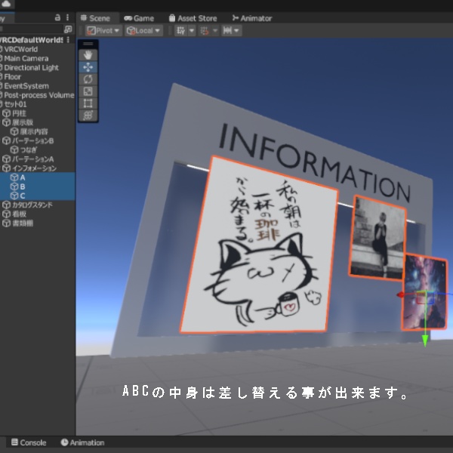The height and width of the screenshot is (453, 453).
Task: Toggle the Hierarchy panel lock icon
Action: 57,17
